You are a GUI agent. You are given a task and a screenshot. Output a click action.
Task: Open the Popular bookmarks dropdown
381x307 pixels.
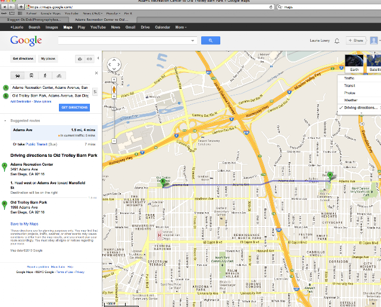tap(113, 13)
